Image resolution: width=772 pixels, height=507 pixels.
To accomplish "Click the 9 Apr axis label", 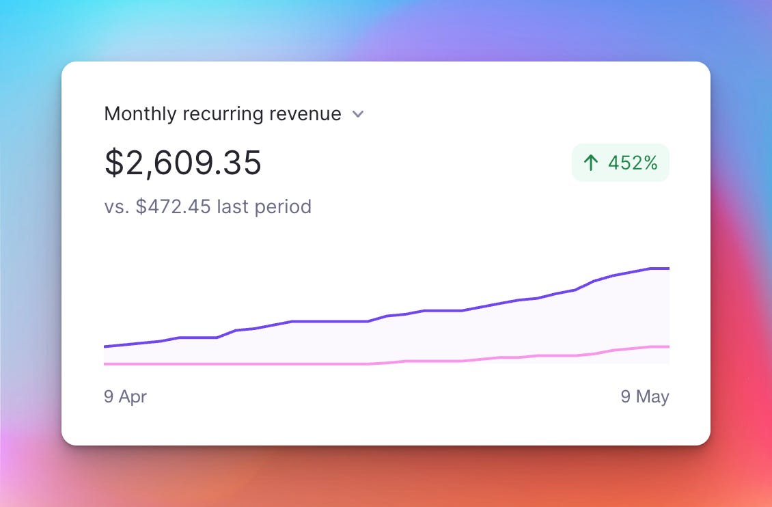I will [125, 396].
